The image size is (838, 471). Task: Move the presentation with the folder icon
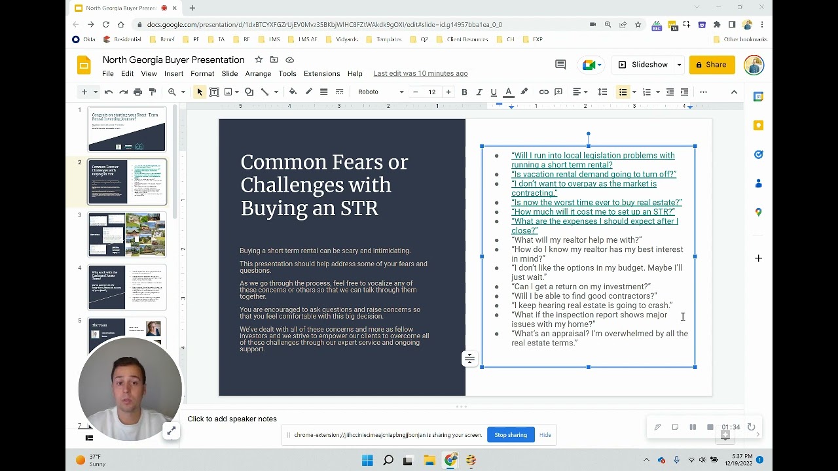(274, 60)
